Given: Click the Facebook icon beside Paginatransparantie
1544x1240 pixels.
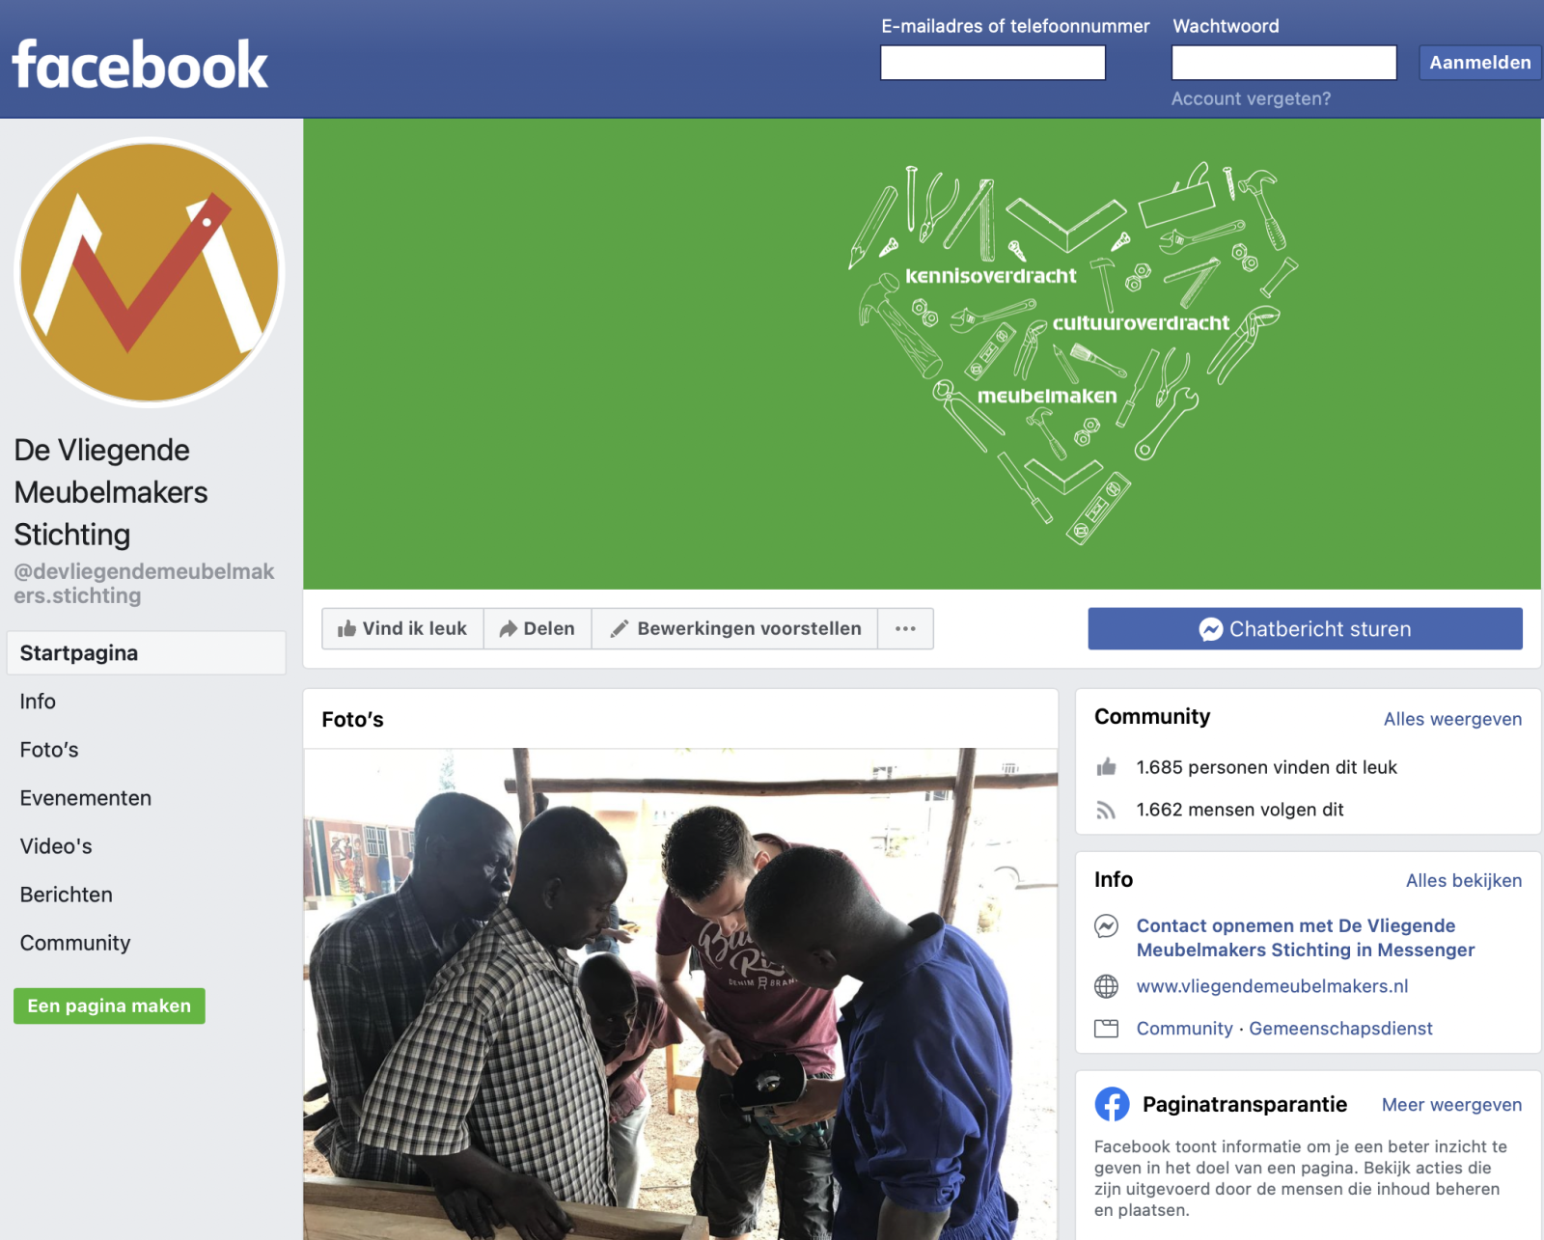Looking at the screenshot, I should tap(1112, 1104).
